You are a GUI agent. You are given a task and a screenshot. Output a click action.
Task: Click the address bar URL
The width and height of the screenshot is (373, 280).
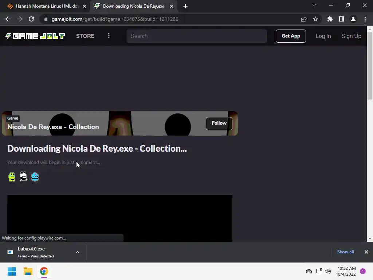115,19
